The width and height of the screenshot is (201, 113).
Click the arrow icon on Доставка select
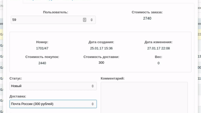point(93,104)
